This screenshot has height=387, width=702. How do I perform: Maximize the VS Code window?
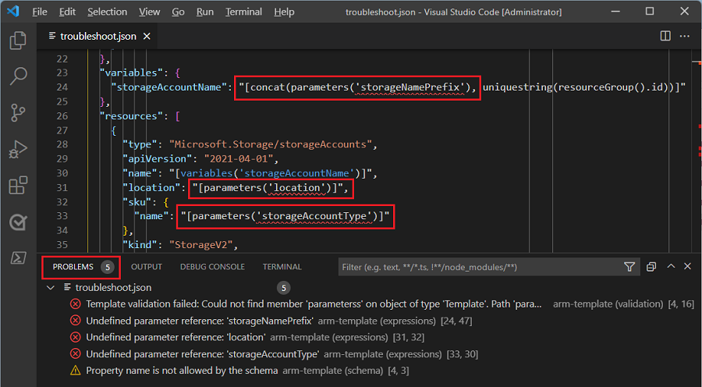point(650,12)
